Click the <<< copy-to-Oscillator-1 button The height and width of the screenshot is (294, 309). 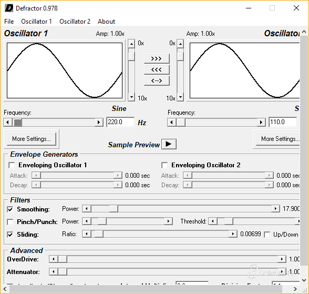coord(157,69)
